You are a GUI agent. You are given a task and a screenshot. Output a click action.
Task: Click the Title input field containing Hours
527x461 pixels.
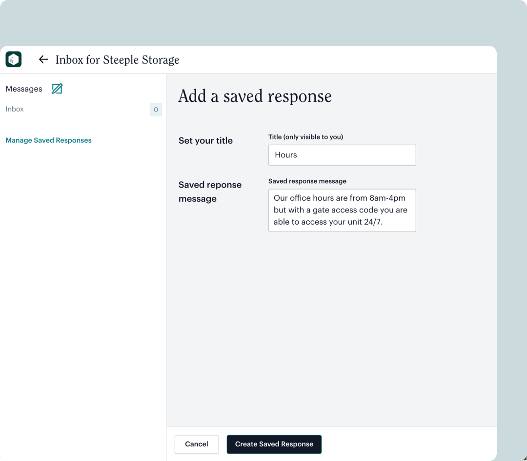(x=342, y=155)
